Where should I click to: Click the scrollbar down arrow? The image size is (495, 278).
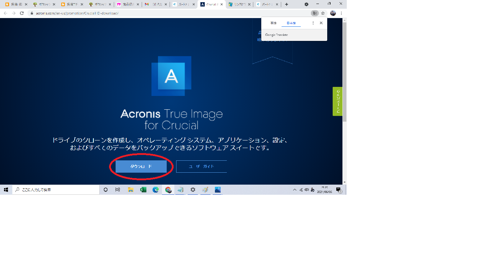[x=345, y=182]
